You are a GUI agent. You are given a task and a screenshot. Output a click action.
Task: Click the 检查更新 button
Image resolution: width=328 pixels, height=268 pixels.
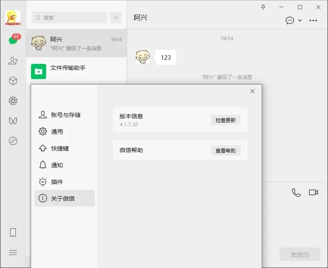[x=226, y=120]
